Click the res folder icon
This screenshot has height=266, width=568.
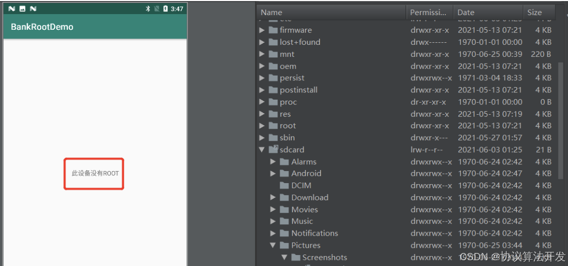click(x=273, y=114)
